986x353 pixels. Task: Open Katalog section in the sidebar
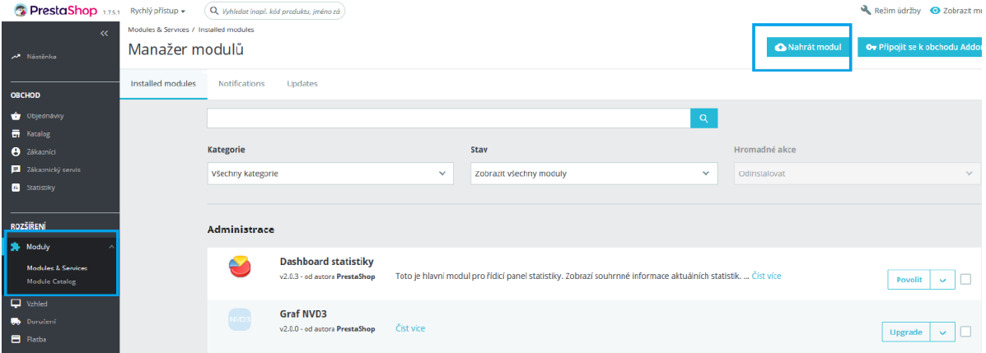pyautogui.click(x=38, y=133)
